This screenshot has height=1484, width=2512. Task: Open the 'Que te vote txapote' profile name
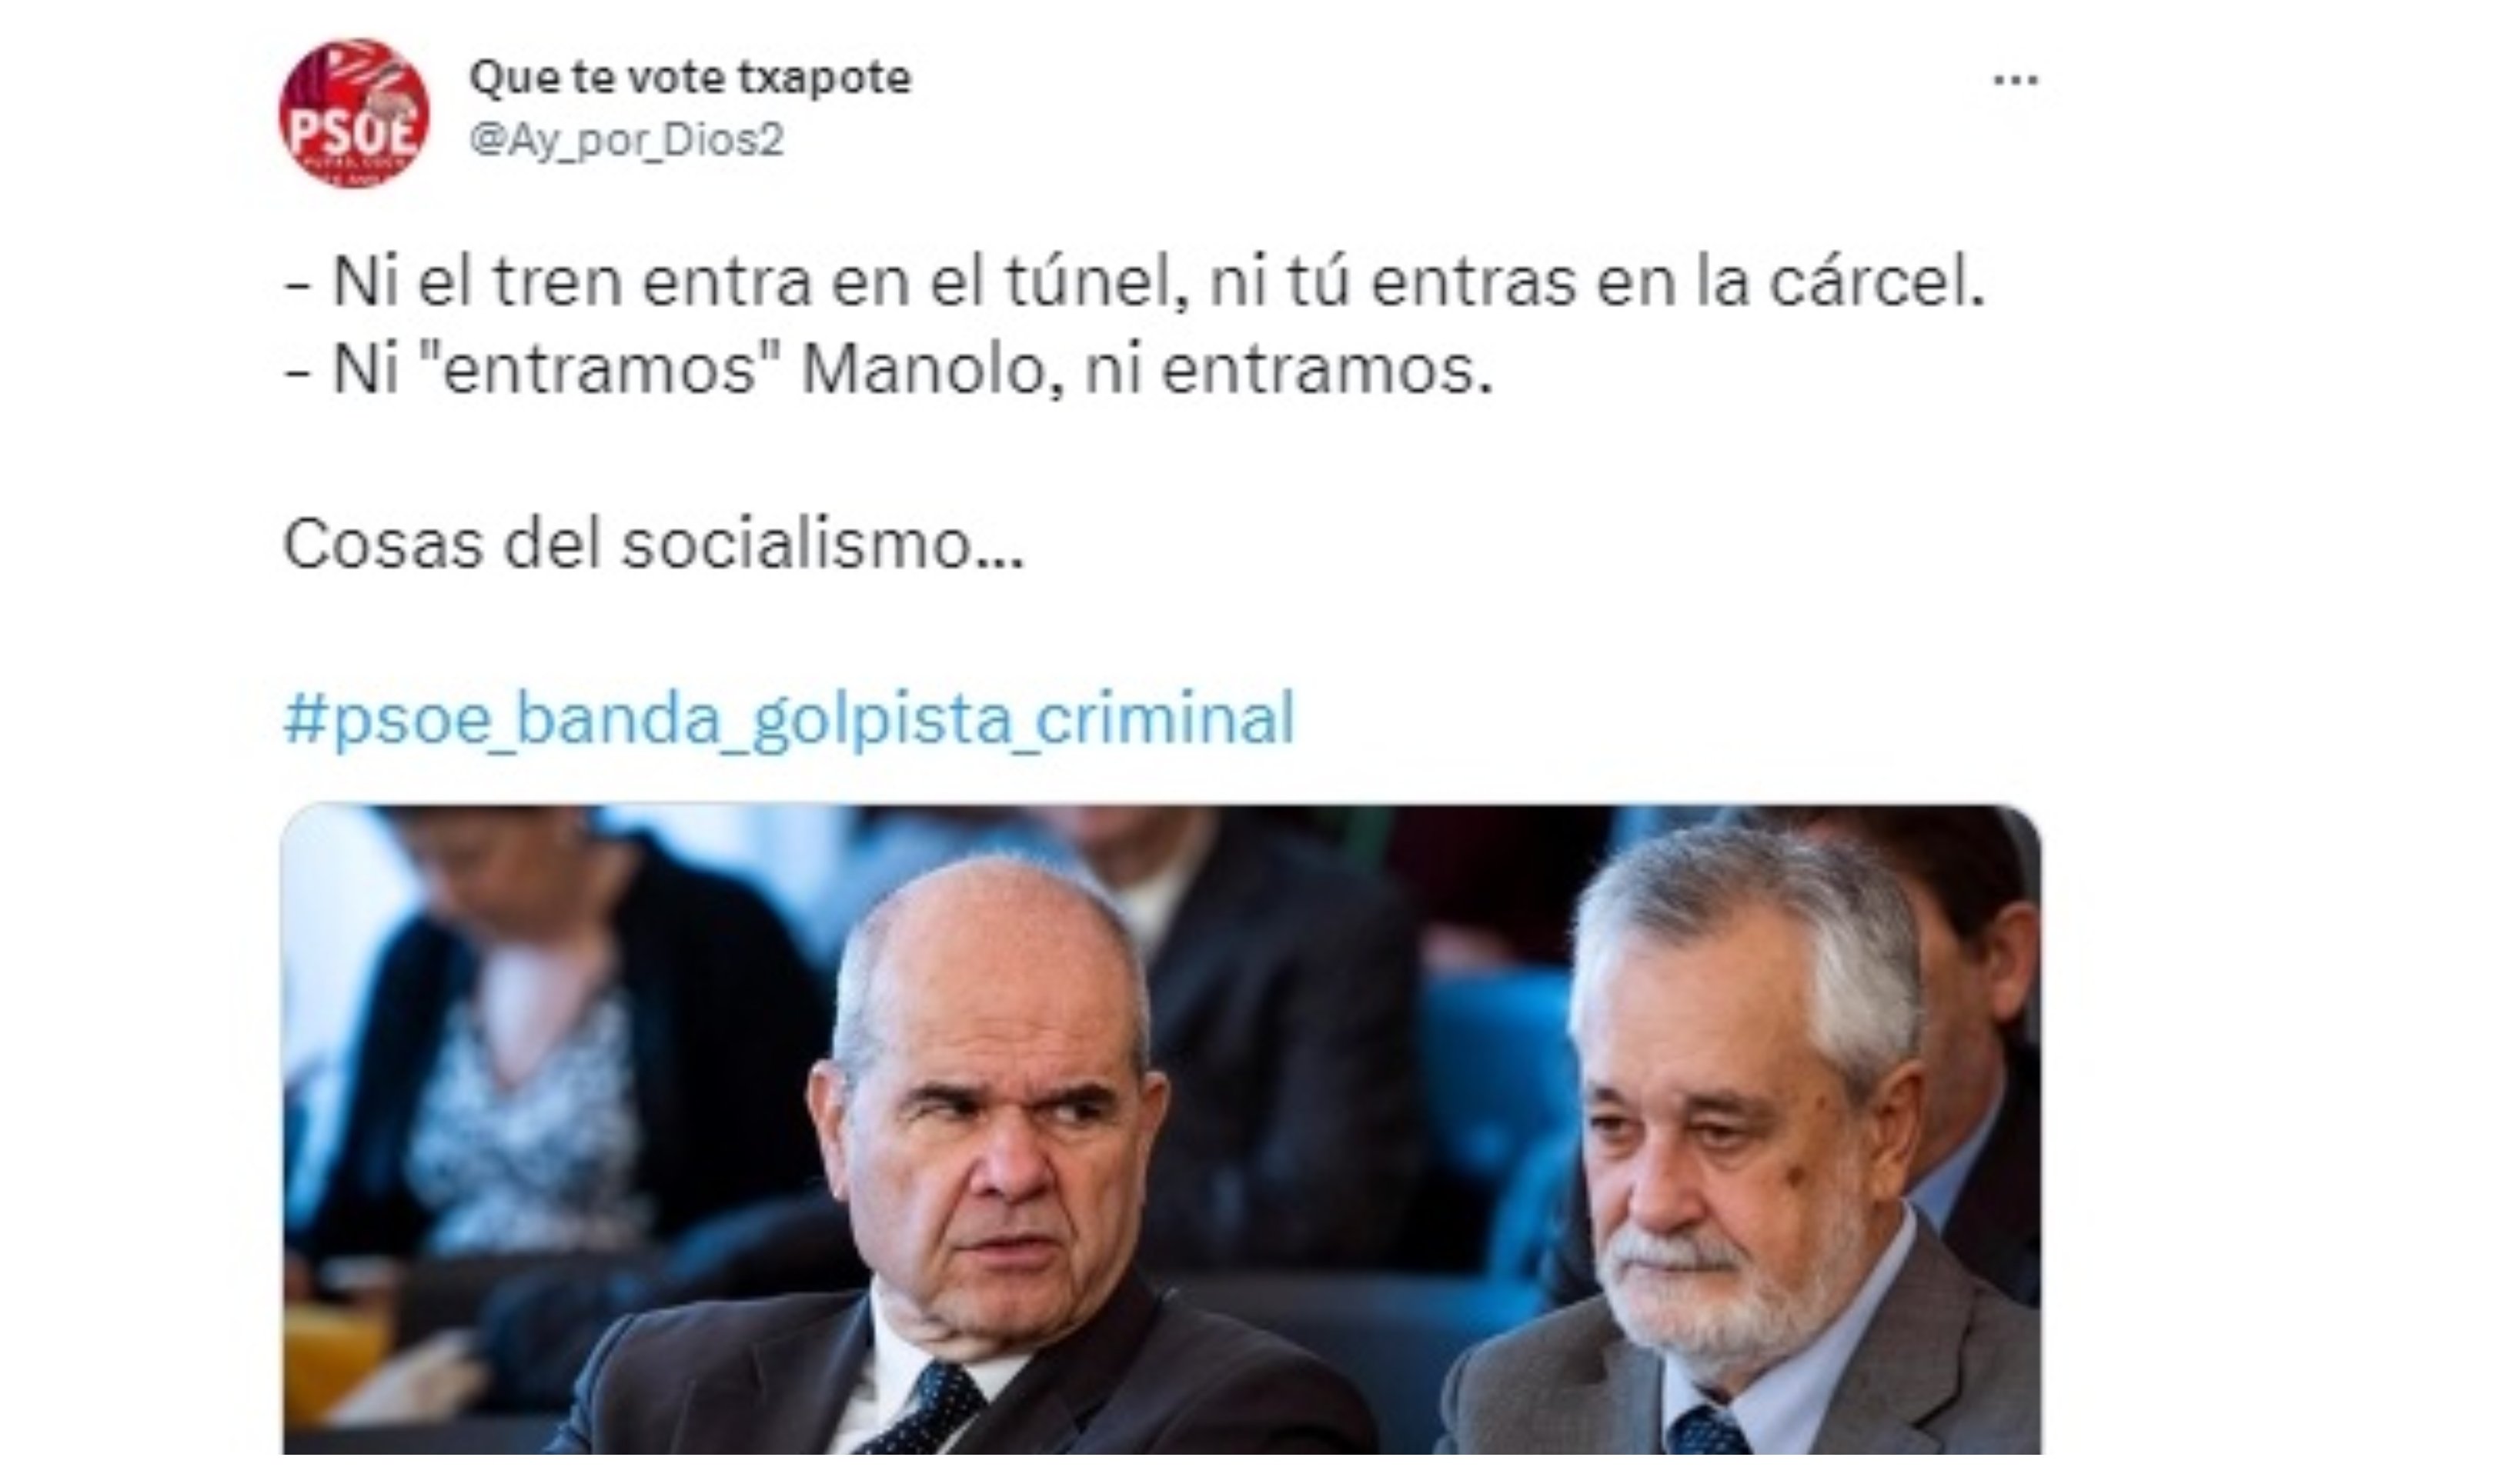coord(690,77)
